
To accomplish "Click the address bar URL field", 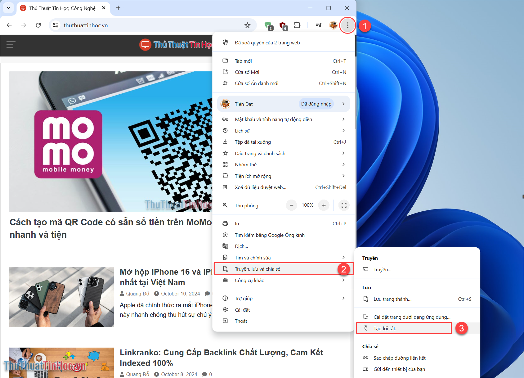I will (x=149, y=25).
